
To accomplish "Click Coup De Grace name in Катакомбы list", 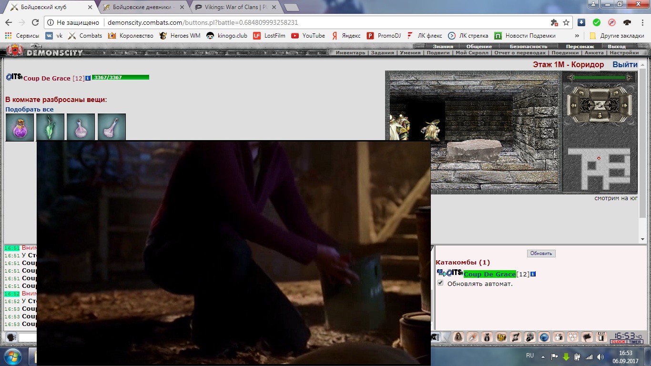I will [489, 274].
